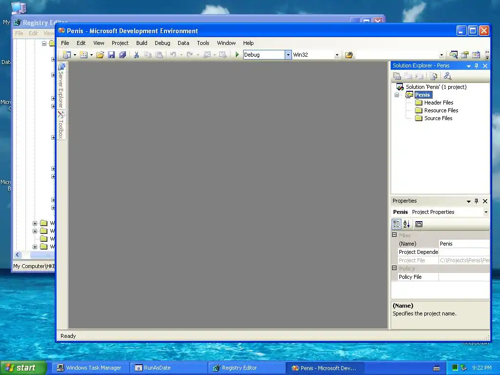Screen dimensions: 500x375
Task: Toggle Alphabetic sort in Properties panel
Action: click(x=406, y=224)
